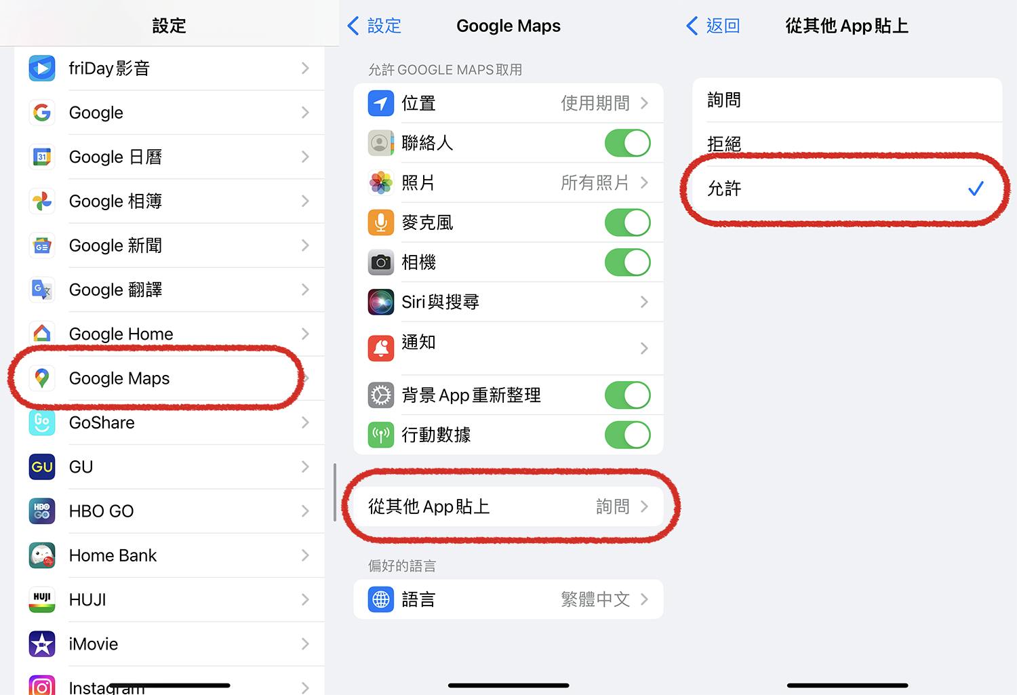Screen dimensions: 1017x695
Task: Select Google Maps in settings list
Action: pyautogui.click(x=169, y=378)
